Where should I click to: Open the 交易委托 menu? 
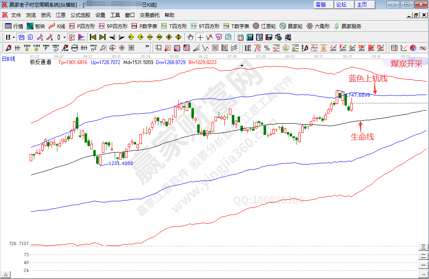pyautogui.click(x=149, y=15)
